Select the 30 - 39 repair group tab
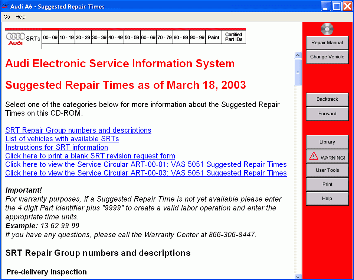 coord(99,37)
